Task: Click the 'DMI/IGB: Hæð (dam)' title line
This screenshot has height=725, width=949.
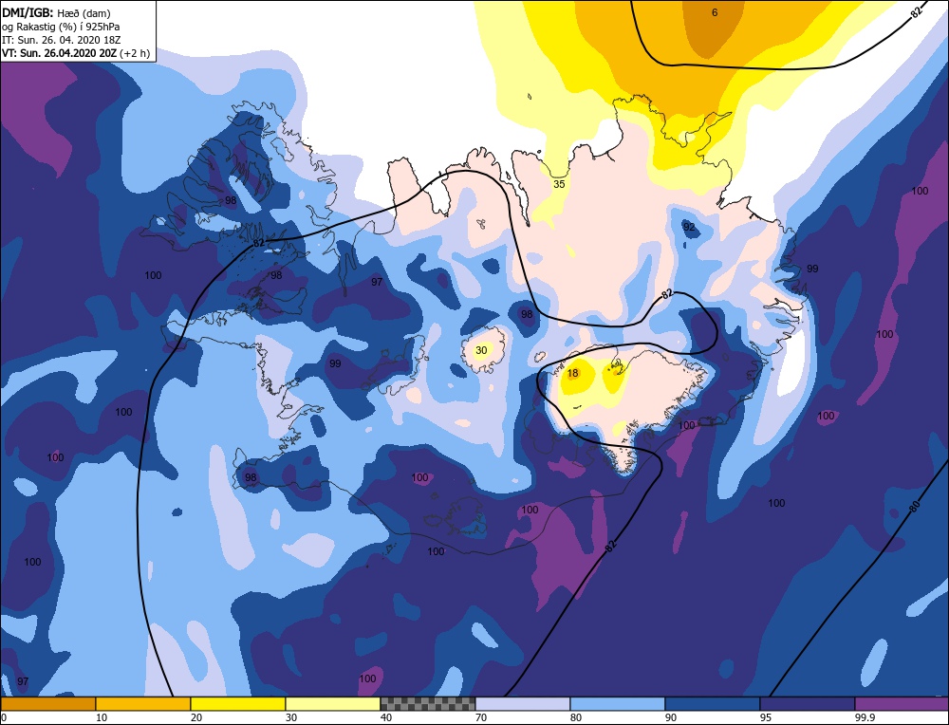Action: click(x=58, y=12)
